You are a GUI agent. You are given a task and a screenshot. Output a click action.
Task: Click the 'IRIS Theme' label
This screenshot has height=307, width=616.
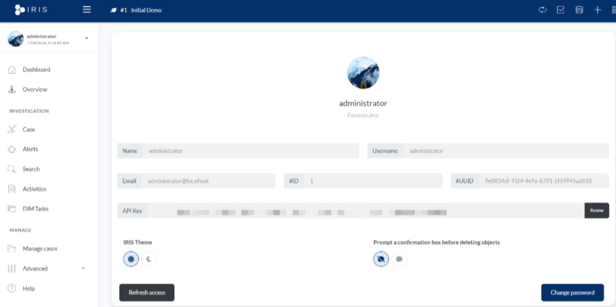pyautogui.click(x=138, y=242)
